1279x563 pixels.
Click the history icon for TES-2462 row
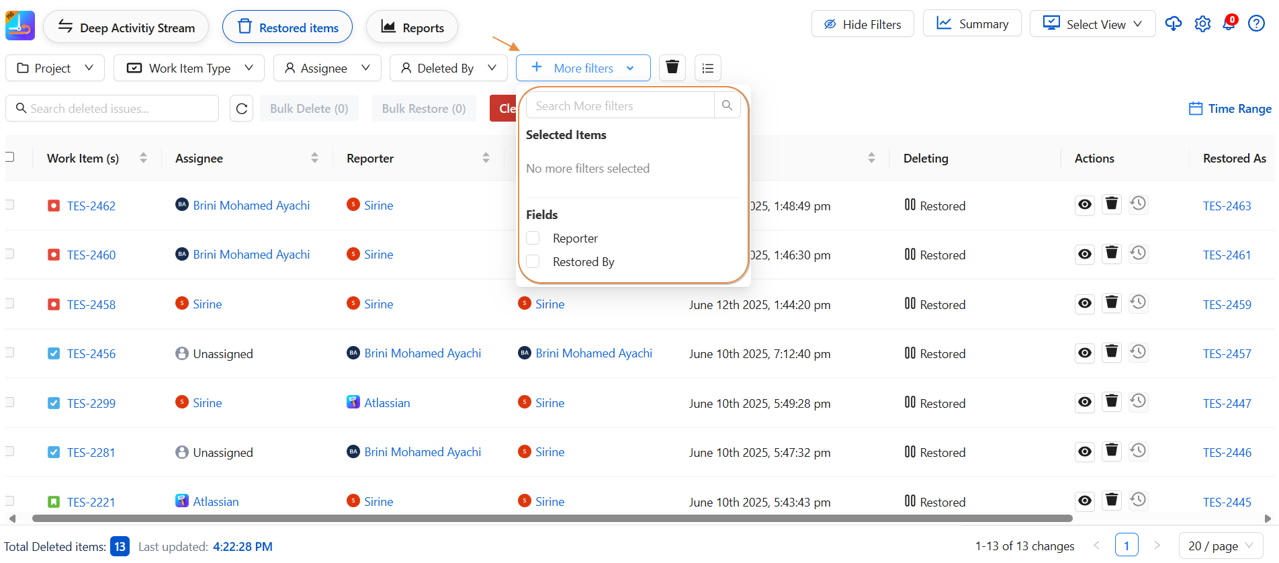(1138, 204)
